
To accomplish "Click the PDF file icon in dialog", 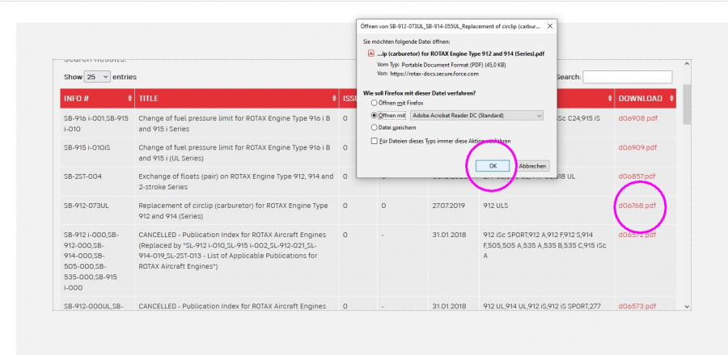I will coord(371,53).
